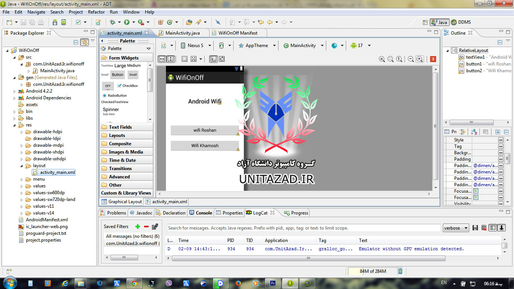Toggle LogCat saved filters view display button
514x289 pixels.
click(493, 228)
